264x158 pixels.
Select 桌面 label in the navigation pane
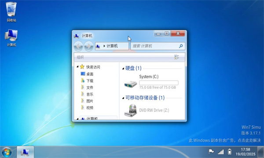[90, 74]
